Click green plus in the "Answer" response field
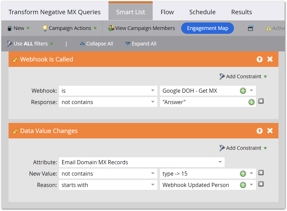The image size is (287, 211). pyautogui.click(x=251, y=102)
